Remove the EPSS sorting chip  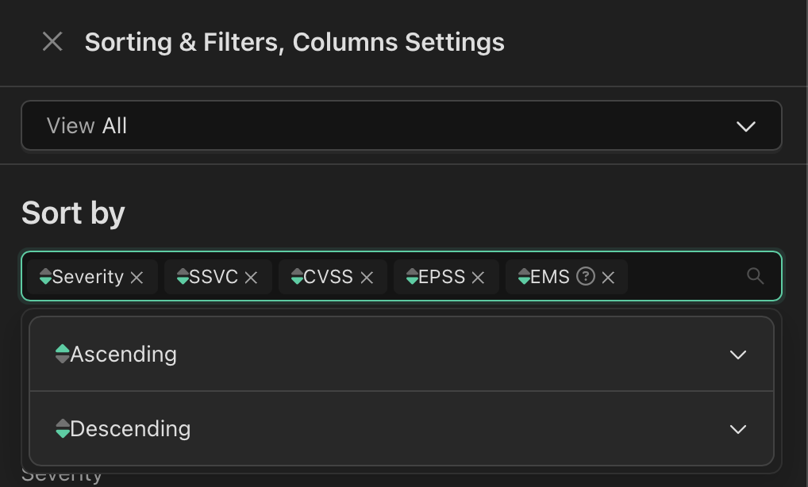click(x=479, y=277)
